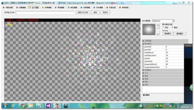The image size is (194, 110).
Task: Click the red status message above the canvas
Action: coord(22,20)
